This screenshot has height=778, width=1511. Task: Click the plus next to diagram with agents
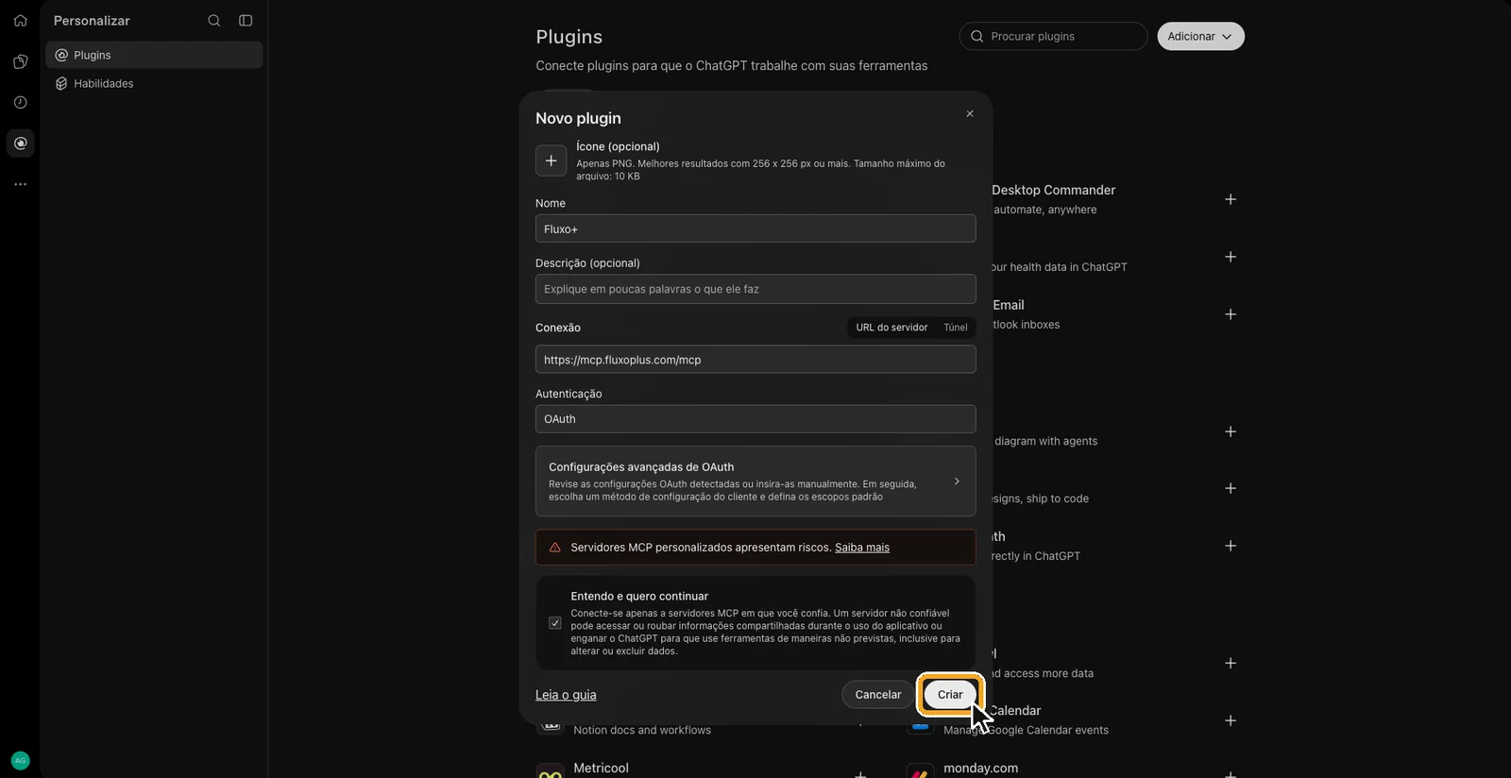click(1231, 431)
